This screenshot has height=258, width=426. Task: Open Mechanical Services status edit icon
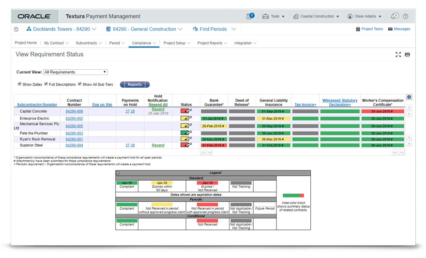pyautogui.click(x=186, y=125)
